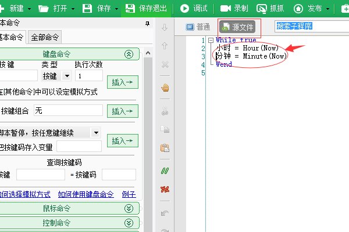Click the 抓抓 capture tool icon
The height and width of the screenshot is (232, 349).
[x=262, y=9]
